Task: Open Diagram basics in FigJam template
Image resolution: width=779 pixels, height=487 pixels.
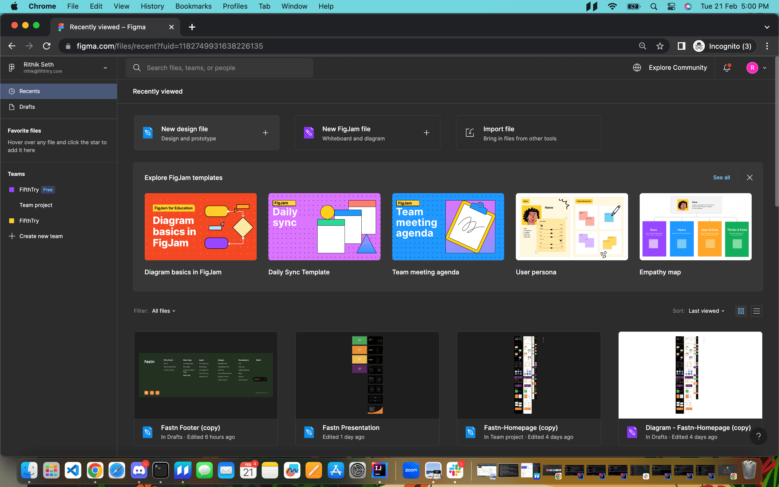Action: coord(200,227)
